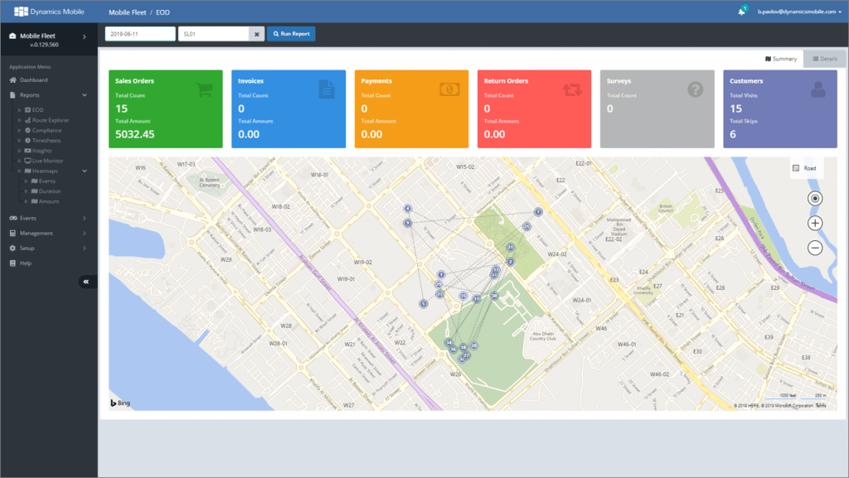This screenshot has width=849, height=478.
Task: Open the EOD report in sidebar
Action: (x=37, y=110)
